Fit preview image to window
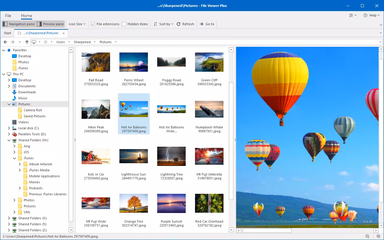 (x=379, y=236)
